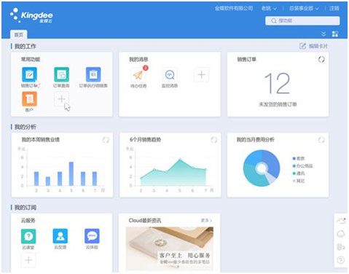This screenshot has width=349, height=274.
Task: Select the dark blue legend swatch in expense chart
Action: (294, 159)
